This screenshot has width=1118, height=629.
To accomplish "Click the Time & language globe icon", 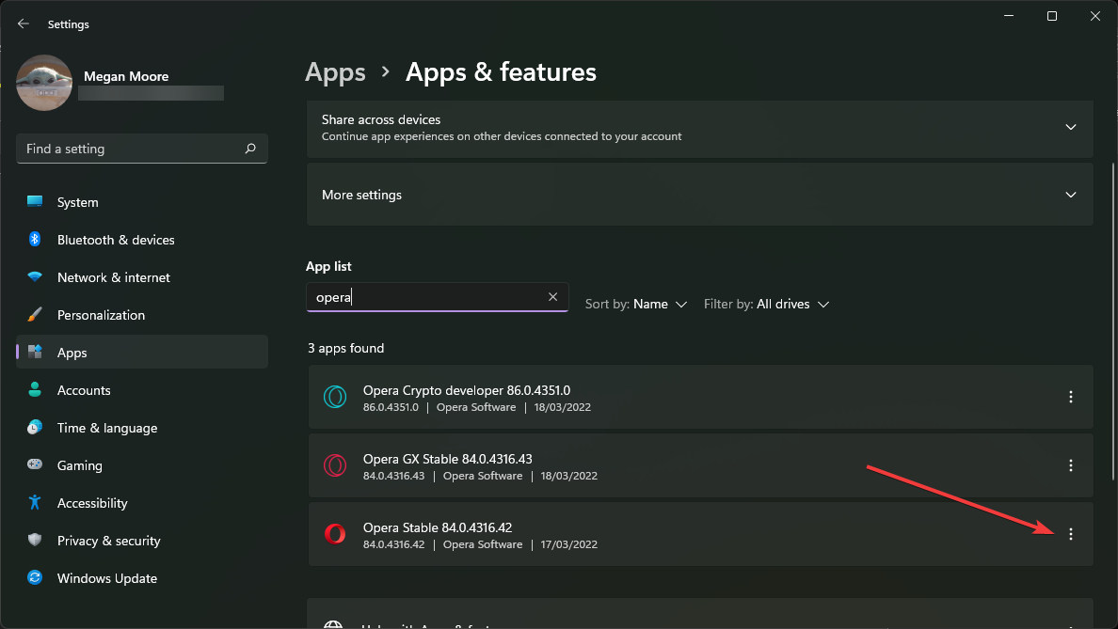I will pos(34,427).
